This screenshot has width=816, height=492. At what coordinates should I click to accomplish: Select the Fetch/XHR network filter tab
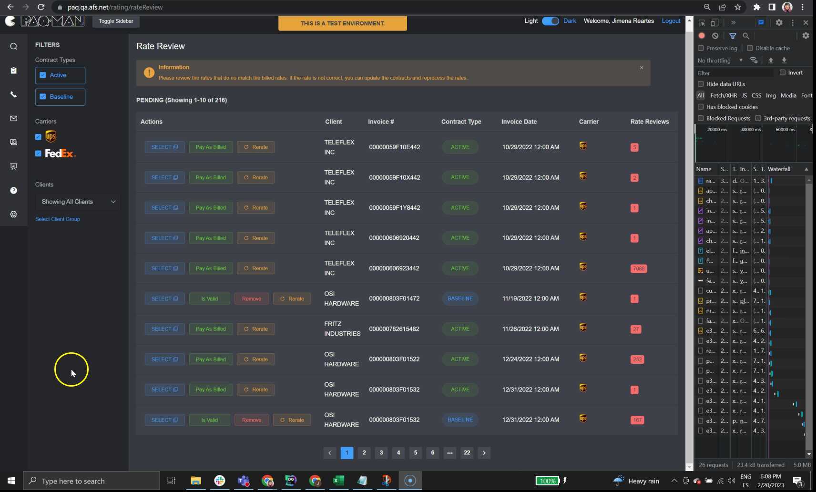click(723, 95)
